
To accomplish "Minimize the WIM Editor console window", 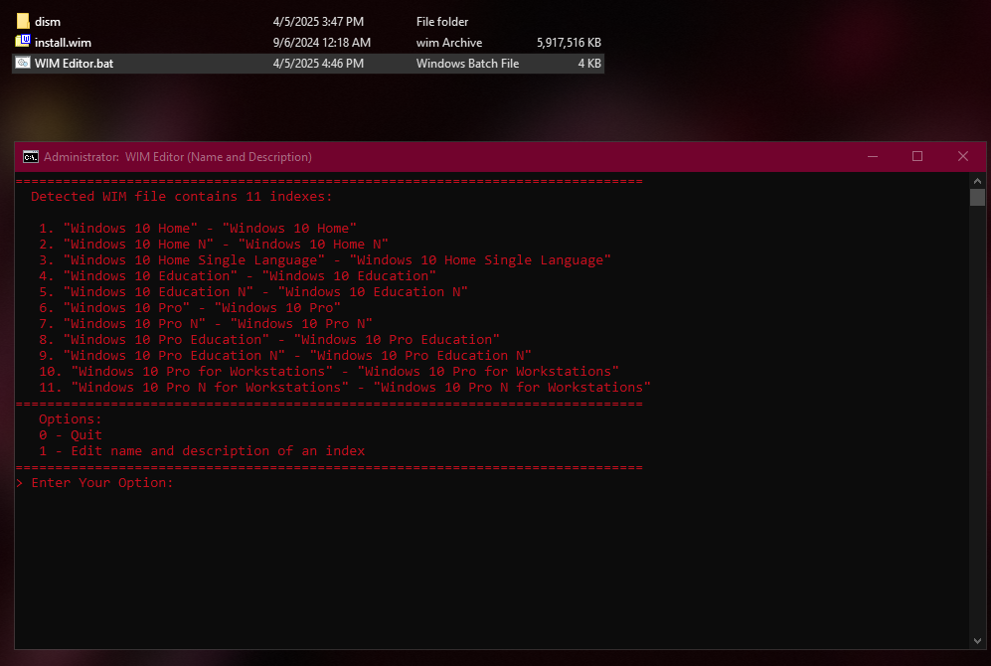I will (x=872, y=157).
